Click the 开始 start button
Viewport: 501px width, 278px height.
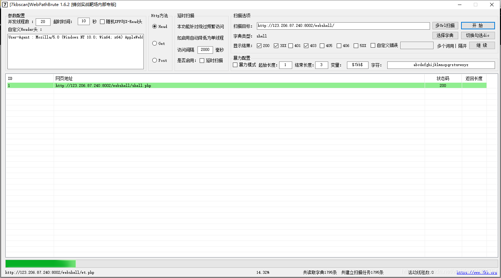pyautogui.click(x=478, y=25)
